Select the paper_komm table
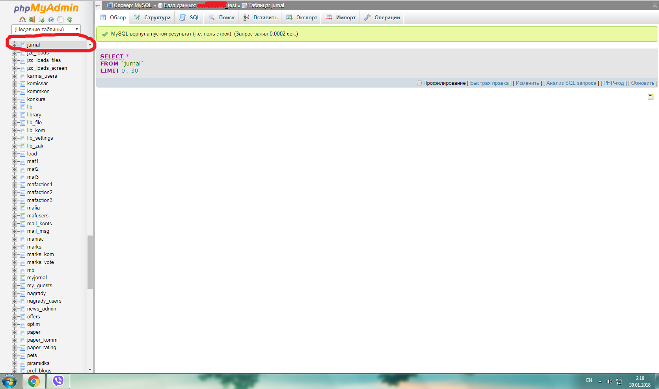Viewport: 659px width, 389px height. [x=42, y=340]
